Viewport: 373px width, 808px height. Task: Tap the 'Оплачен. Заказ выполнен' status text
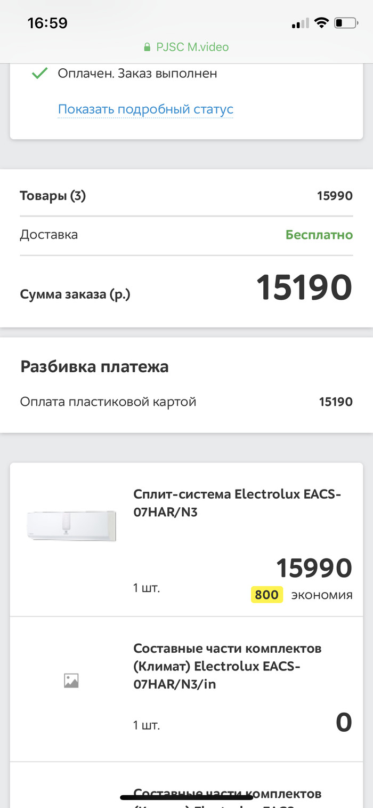[137, 74]
